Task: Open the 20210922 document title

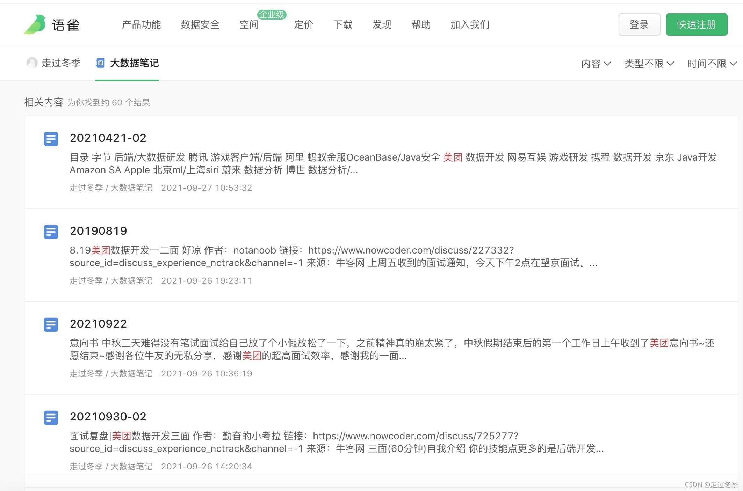Action: tap(98, 324)
